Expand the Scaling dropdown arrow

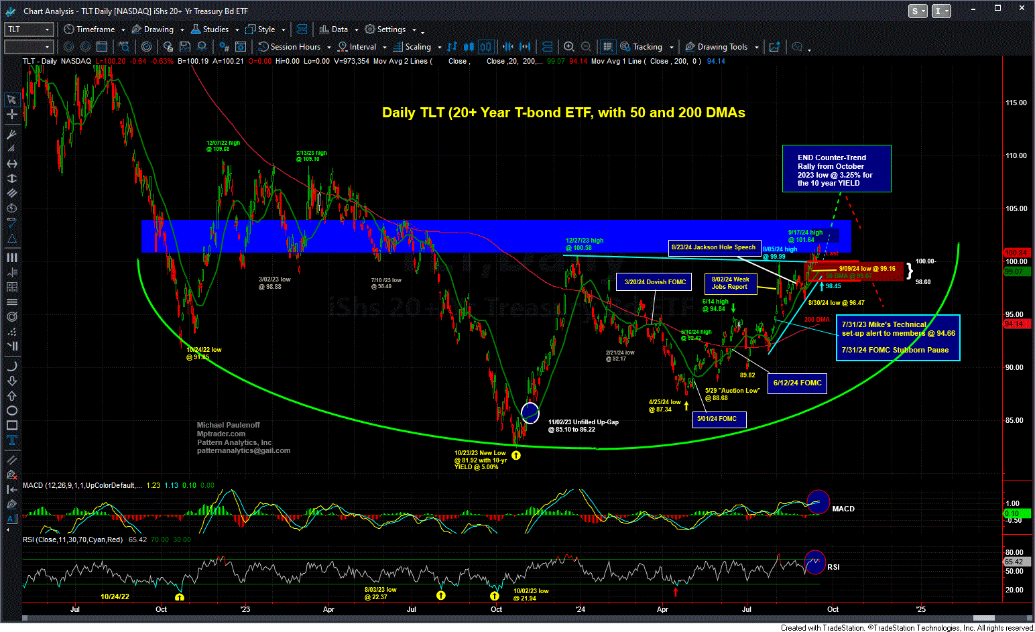[x=440, y=48]
